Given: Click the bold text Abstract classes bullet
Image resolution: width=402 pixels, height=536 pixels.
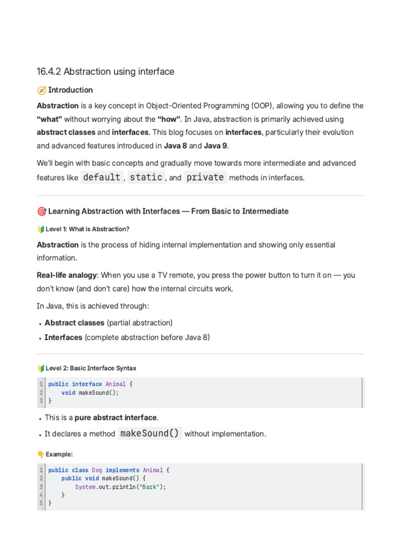Looking at the screenshot, I should [x=74, y=322].
